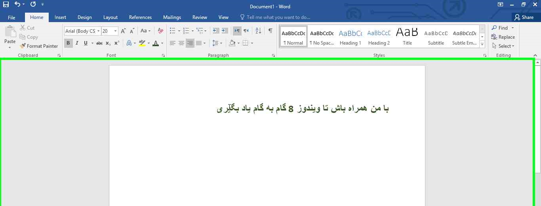The width and height of the screenshot is (541, 206).
Task: Expand the Styles gallery more arrow
Action: point(482,45)
